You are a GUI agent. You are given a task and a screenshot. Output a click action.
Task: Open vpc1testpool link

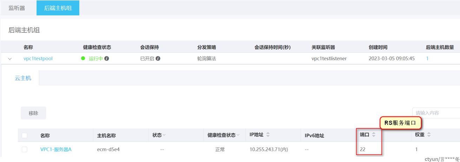tap(38, 59)
